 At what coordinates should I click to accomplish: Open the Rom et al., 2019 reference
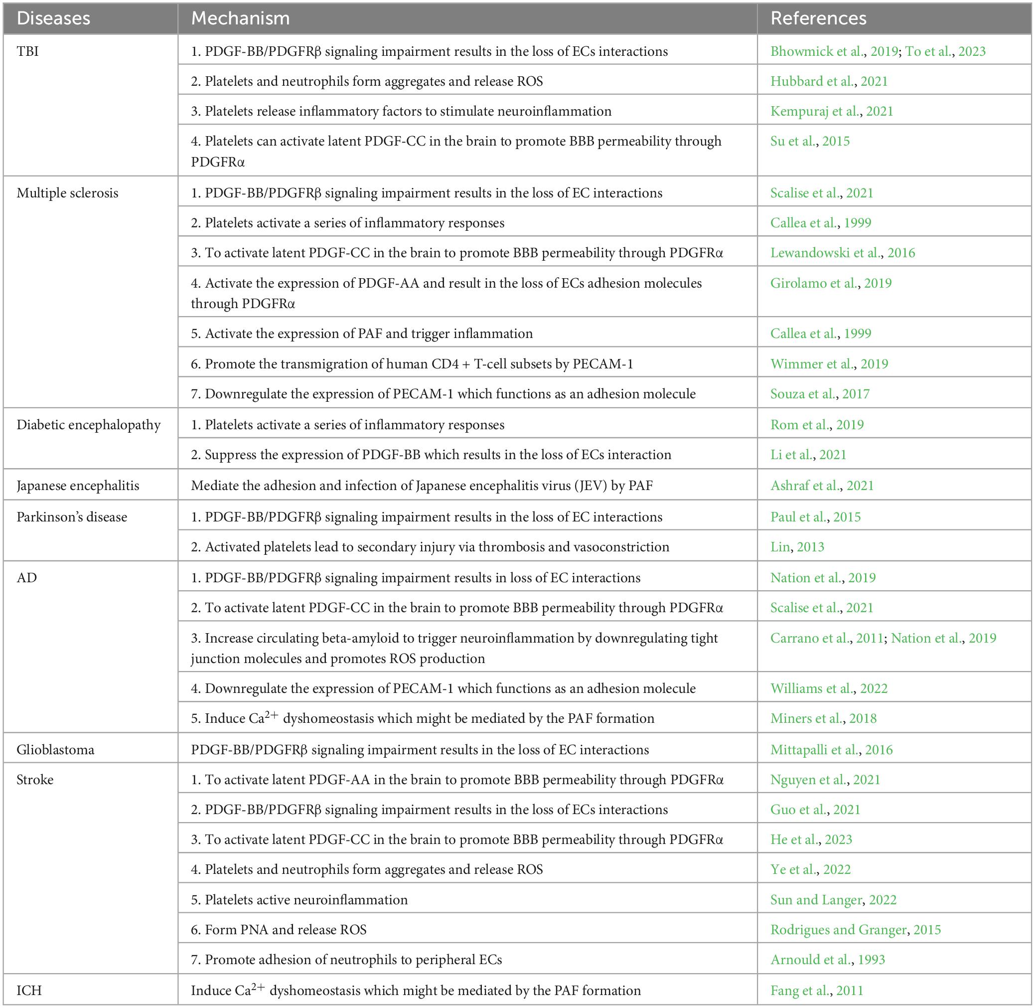tap(817, 425)
